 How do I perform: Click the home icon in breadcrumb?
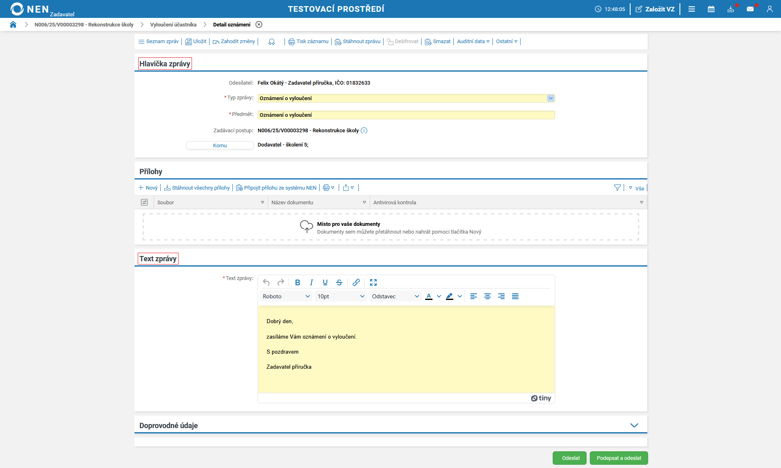[13, 24]
